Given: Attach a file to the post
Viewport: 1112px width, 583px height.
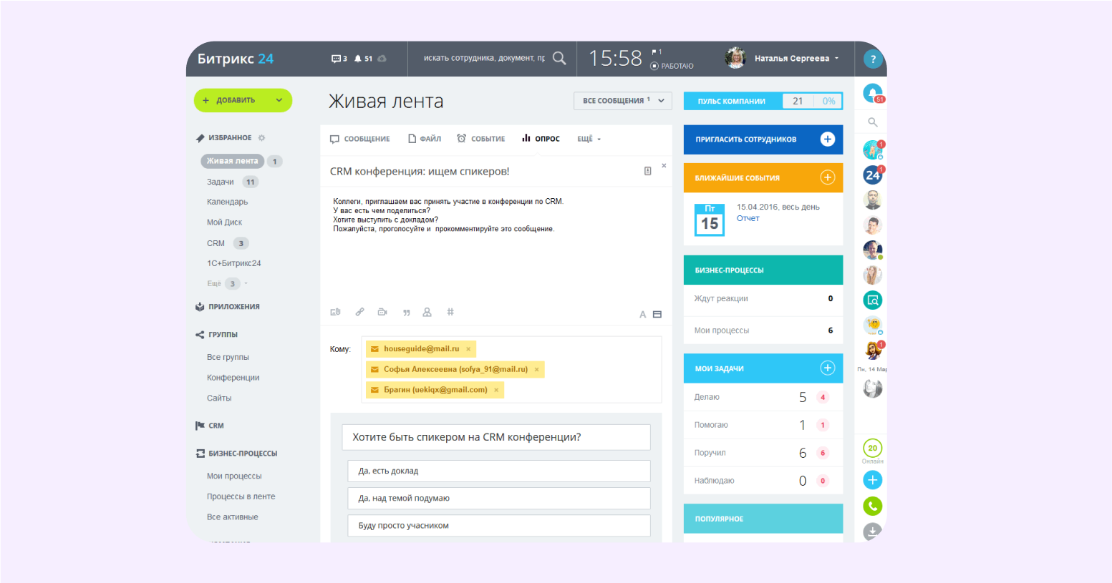Looking at the screenshot, I should click(335, 312).
